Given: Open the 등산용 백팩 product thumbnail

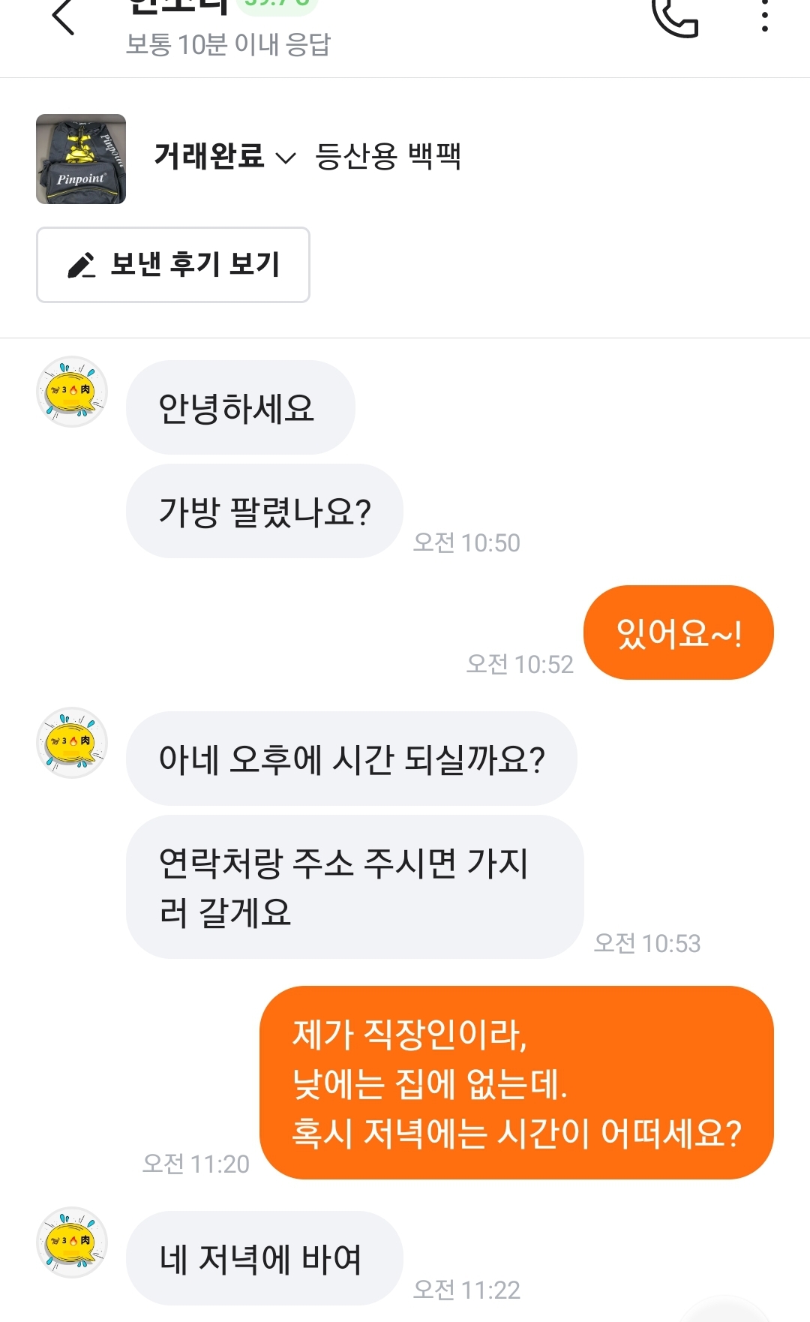Looking at the screenshot, I should (x=81, y=159).
